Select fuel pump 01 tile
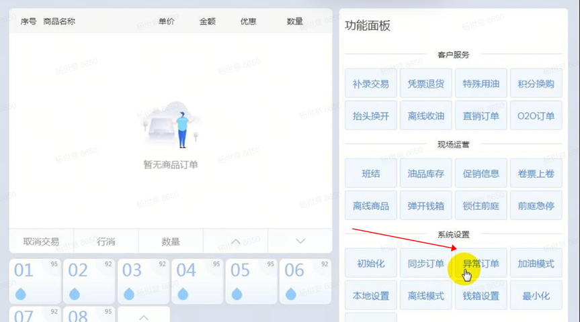 point(36,281)
